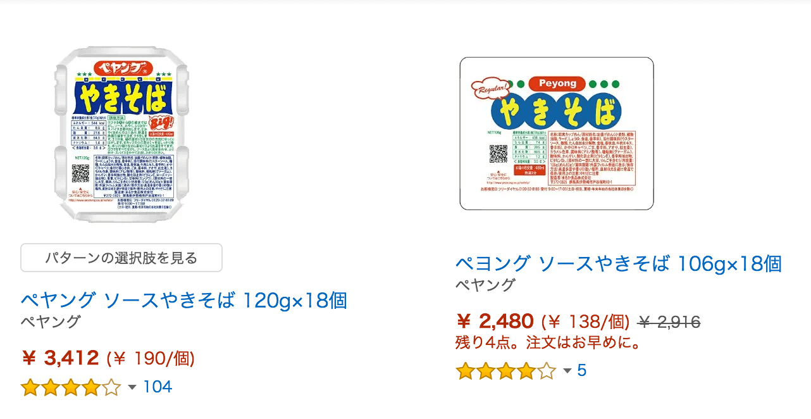This screenshot has width=811, height=419.
Task: Open the 104 customer reviews link
Action: (158, 387)
